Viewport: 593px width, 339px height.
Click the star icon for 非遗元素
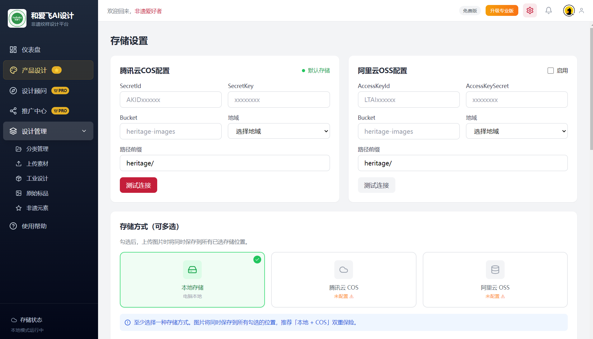tap(19, 208)
